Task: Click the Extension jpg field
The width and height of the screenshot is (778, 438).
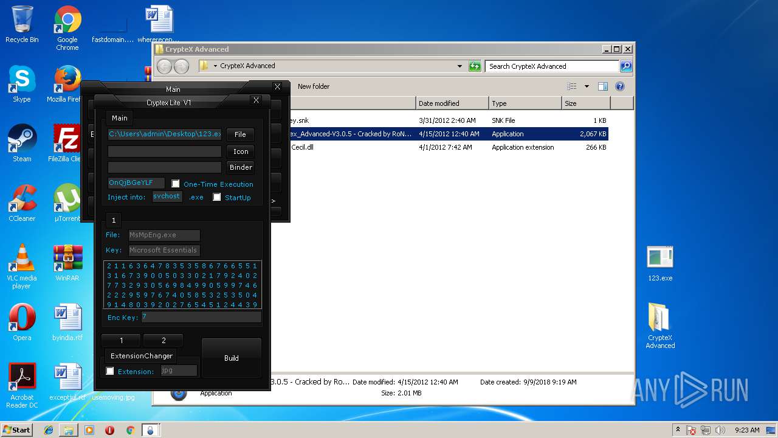Action: point(179,370)
